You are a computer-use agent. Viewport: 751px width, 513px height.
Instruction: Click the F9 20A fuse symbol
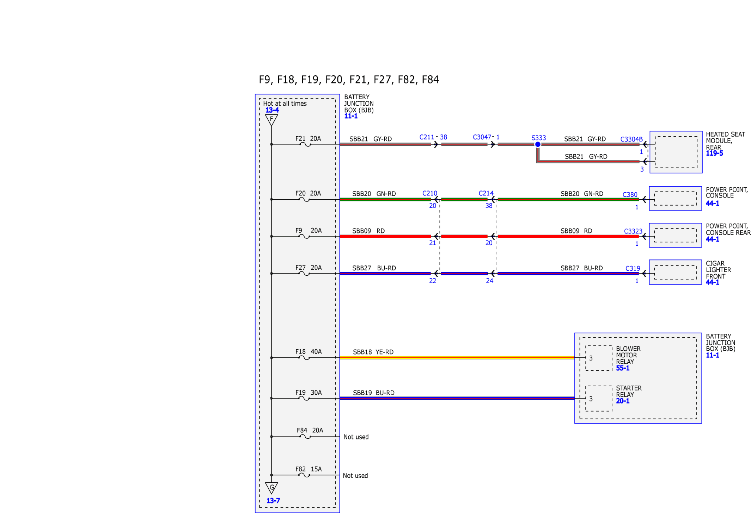pos(304,237)
